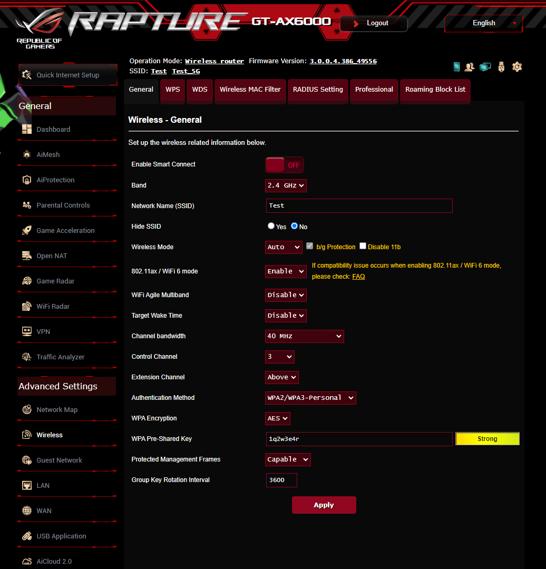
Task: Click the mobile app status icon
Action: click(x=457, y=67)
